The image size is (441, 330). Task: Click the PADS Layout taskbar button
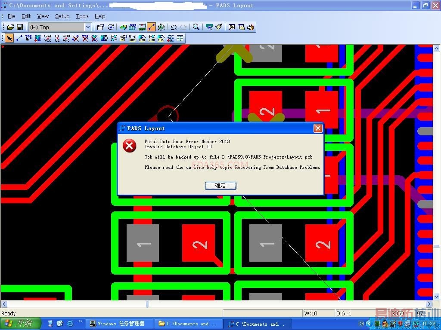coord(257,324)
